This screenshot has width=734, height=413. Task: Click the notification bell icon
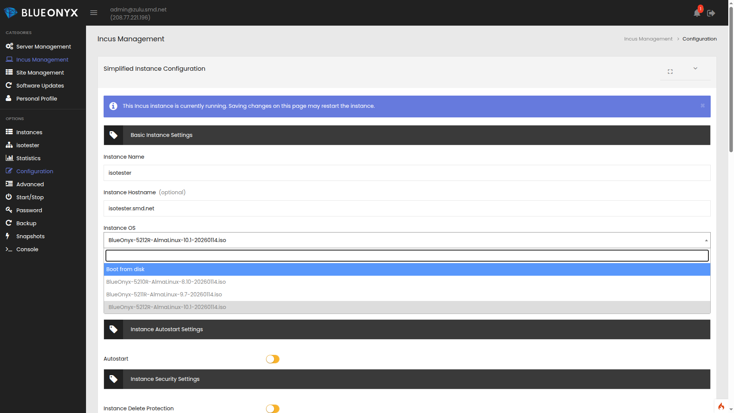[697, 13]
